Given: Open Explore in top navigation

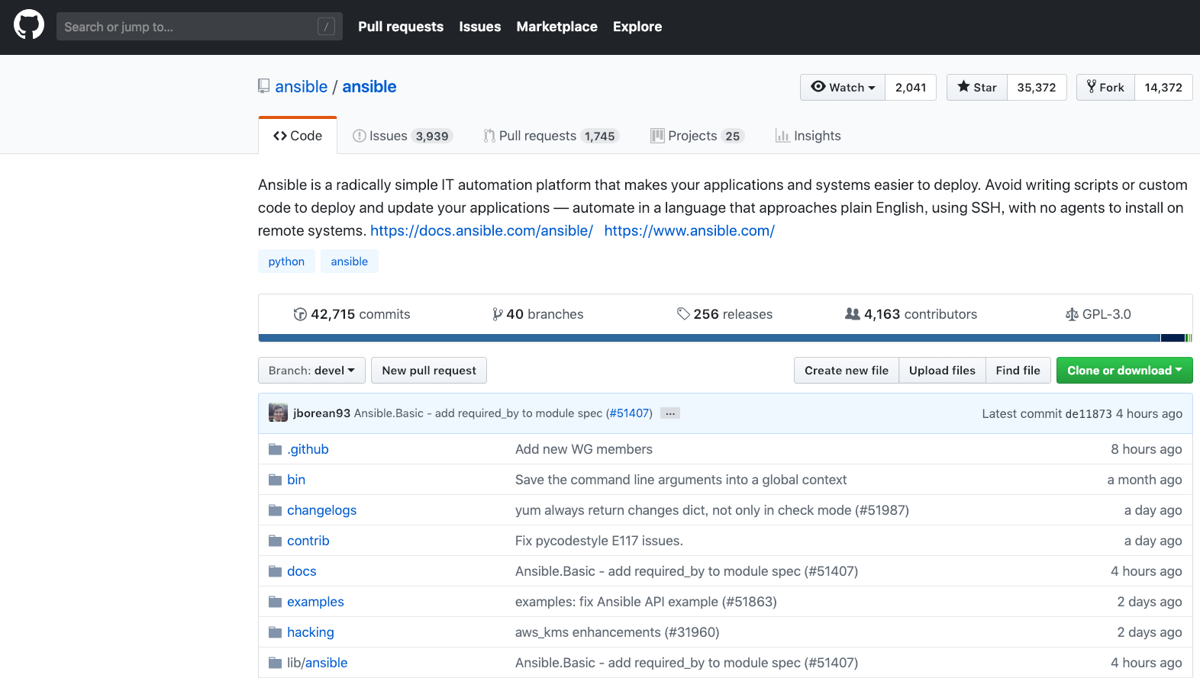Looking at the screenshot, I should point(637,27).
